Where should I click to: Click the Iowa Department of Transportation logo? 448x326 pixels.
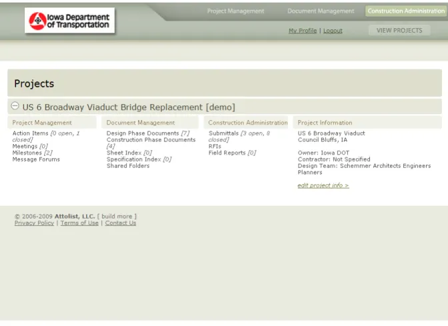coord(70,21)
